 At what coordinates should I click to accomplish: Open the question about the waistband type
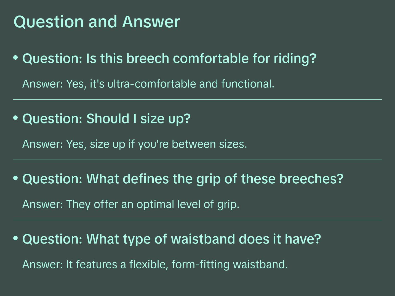[172, 239]
